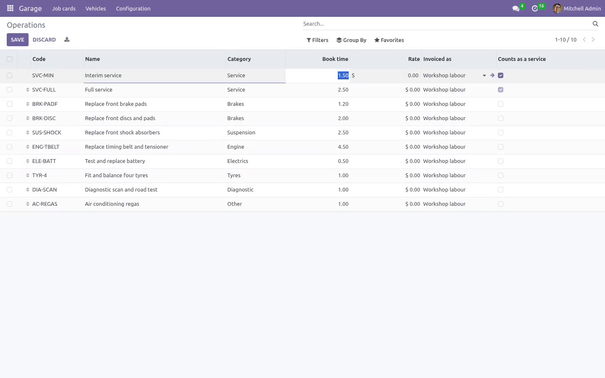Click the Save button

tap(18, 40)
